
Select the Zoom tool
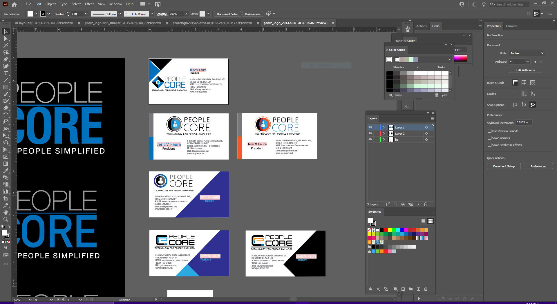coord(6,219)
